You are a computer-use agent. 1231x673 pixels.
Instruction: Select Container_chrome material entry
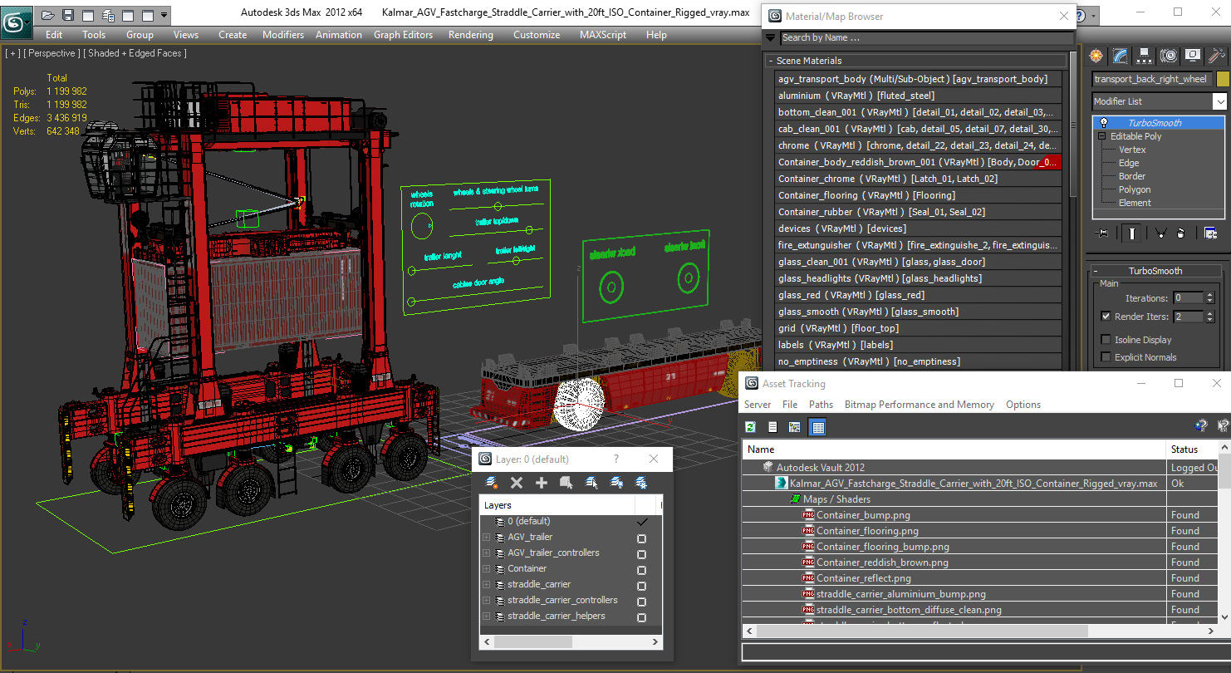pos(918,179)
